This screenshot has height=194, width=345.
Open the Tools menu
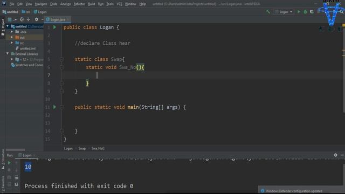click(x=110, y=4)
